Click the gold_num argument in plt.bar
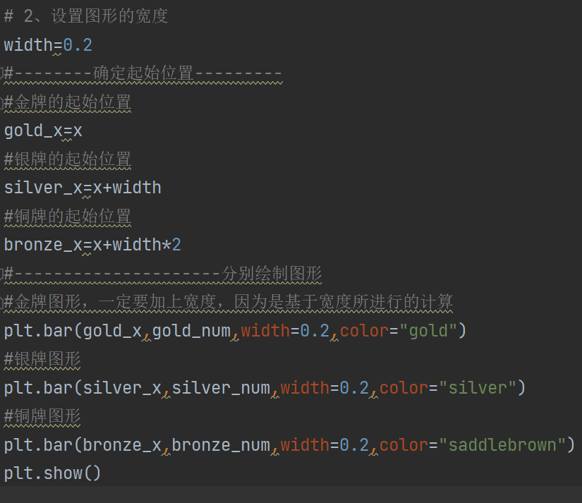Screen dimensions: 582x503 [x=191, y=330]
